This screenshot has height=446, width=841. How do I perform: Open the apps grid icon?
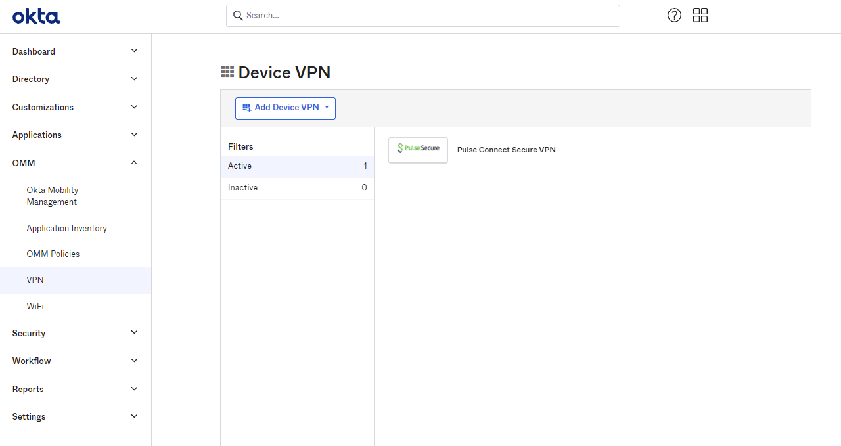click(x=700, y=15)
